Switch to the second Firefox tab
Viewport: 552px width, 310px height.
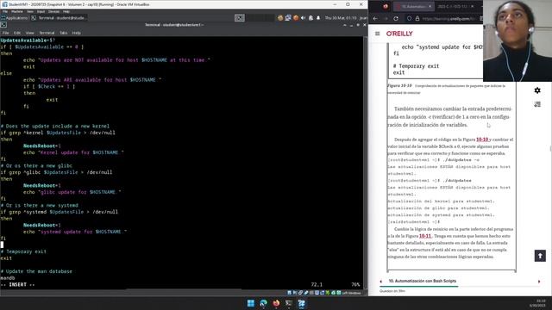457,6
